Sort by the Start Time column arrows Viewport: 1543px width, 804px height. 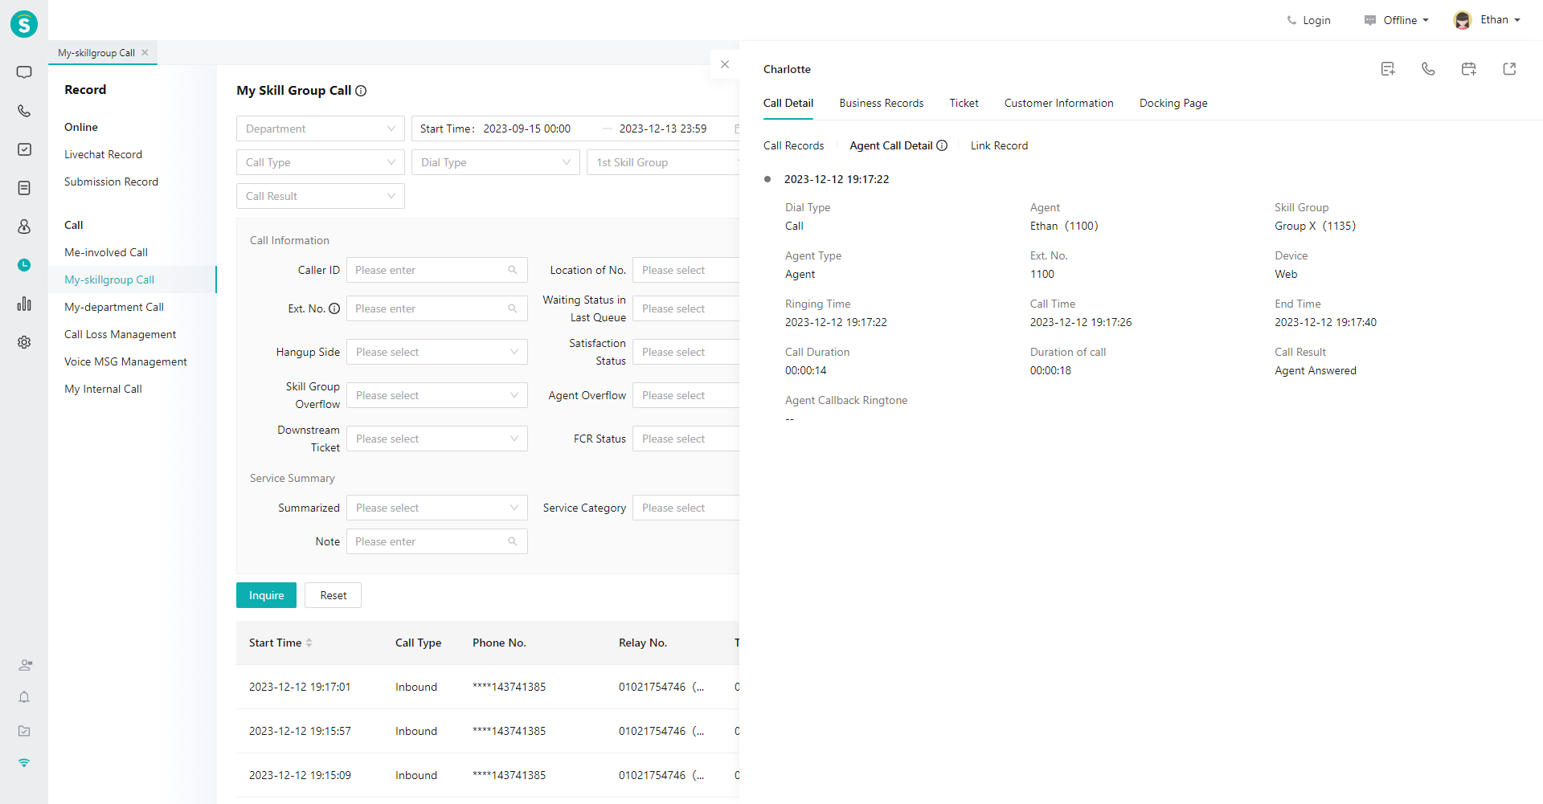point(309,643)
